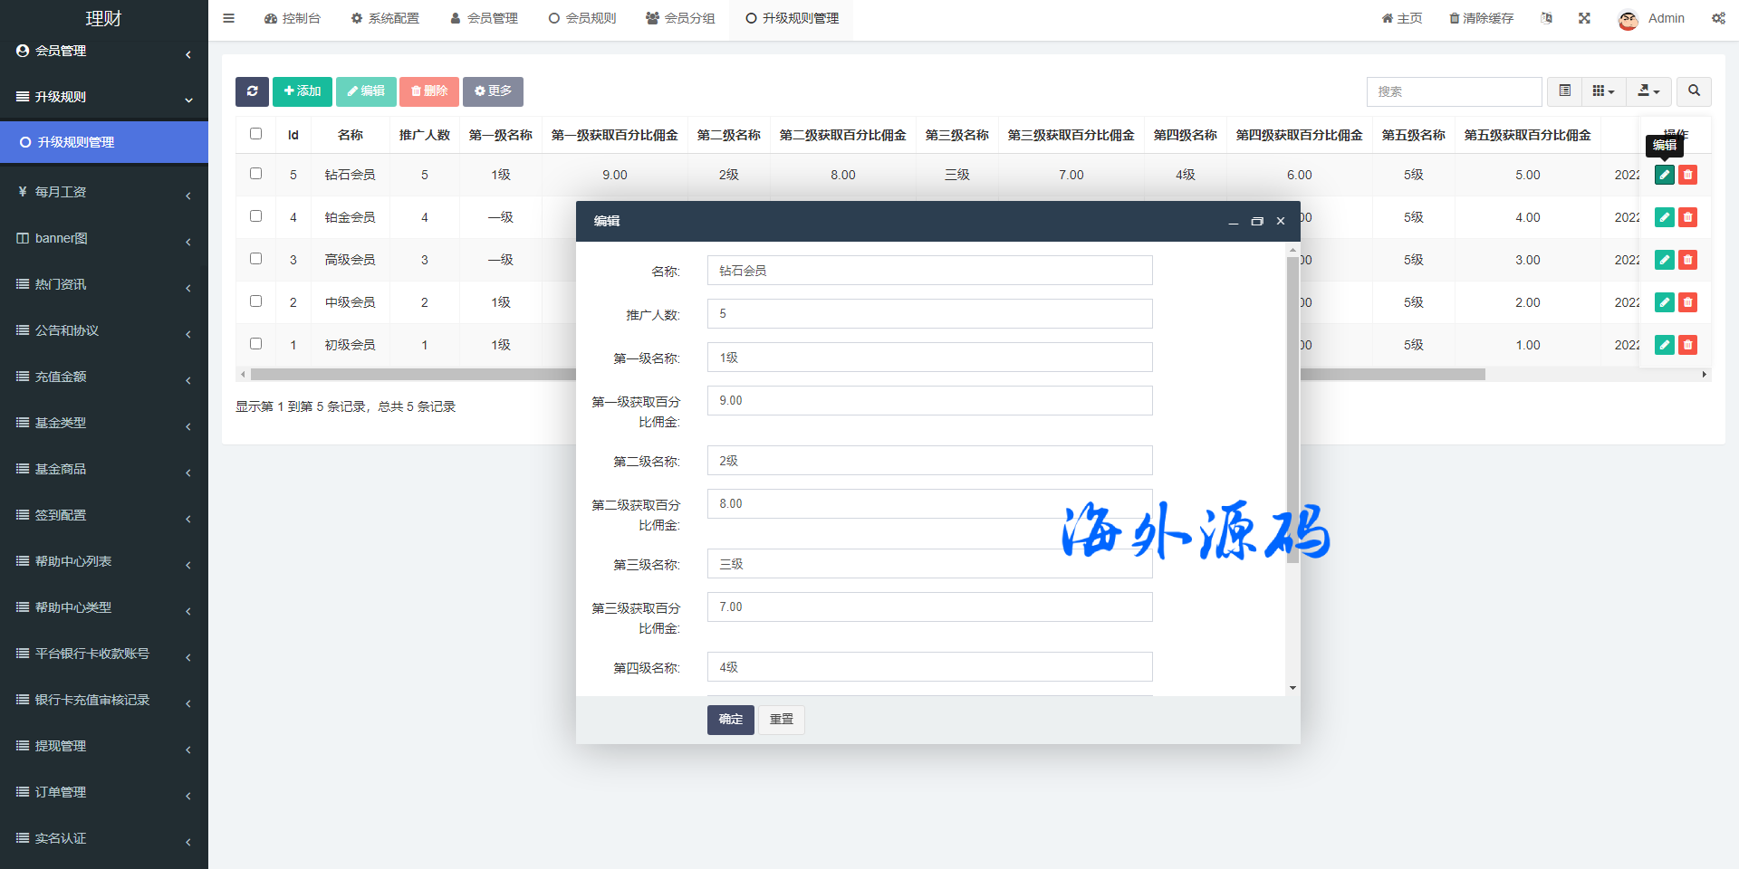Click the hamburger menu toggle icon
The width and height of the screenshot is (1739, 869).
click(229, 18)
